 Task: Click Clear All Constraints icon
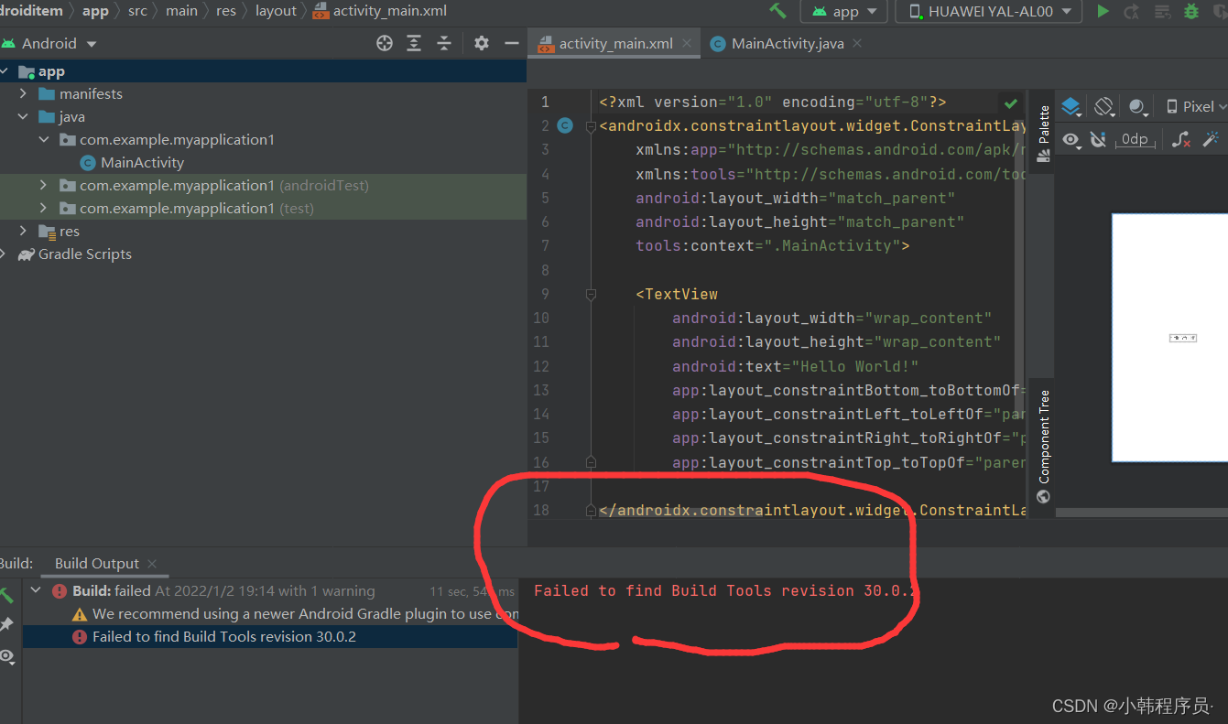(x=1181, y=139)
